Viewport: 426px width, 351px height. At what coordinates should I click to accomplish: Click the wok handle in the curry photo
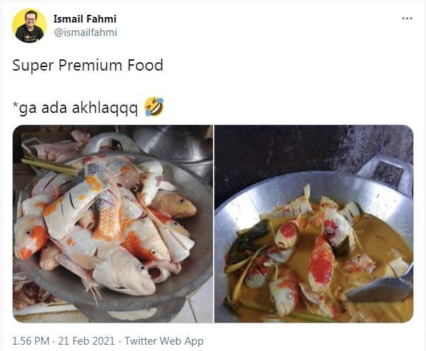click(x=386, y=172)
